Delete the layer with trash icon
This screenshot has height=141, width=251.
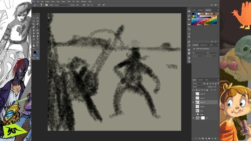(x=215, y=138)
